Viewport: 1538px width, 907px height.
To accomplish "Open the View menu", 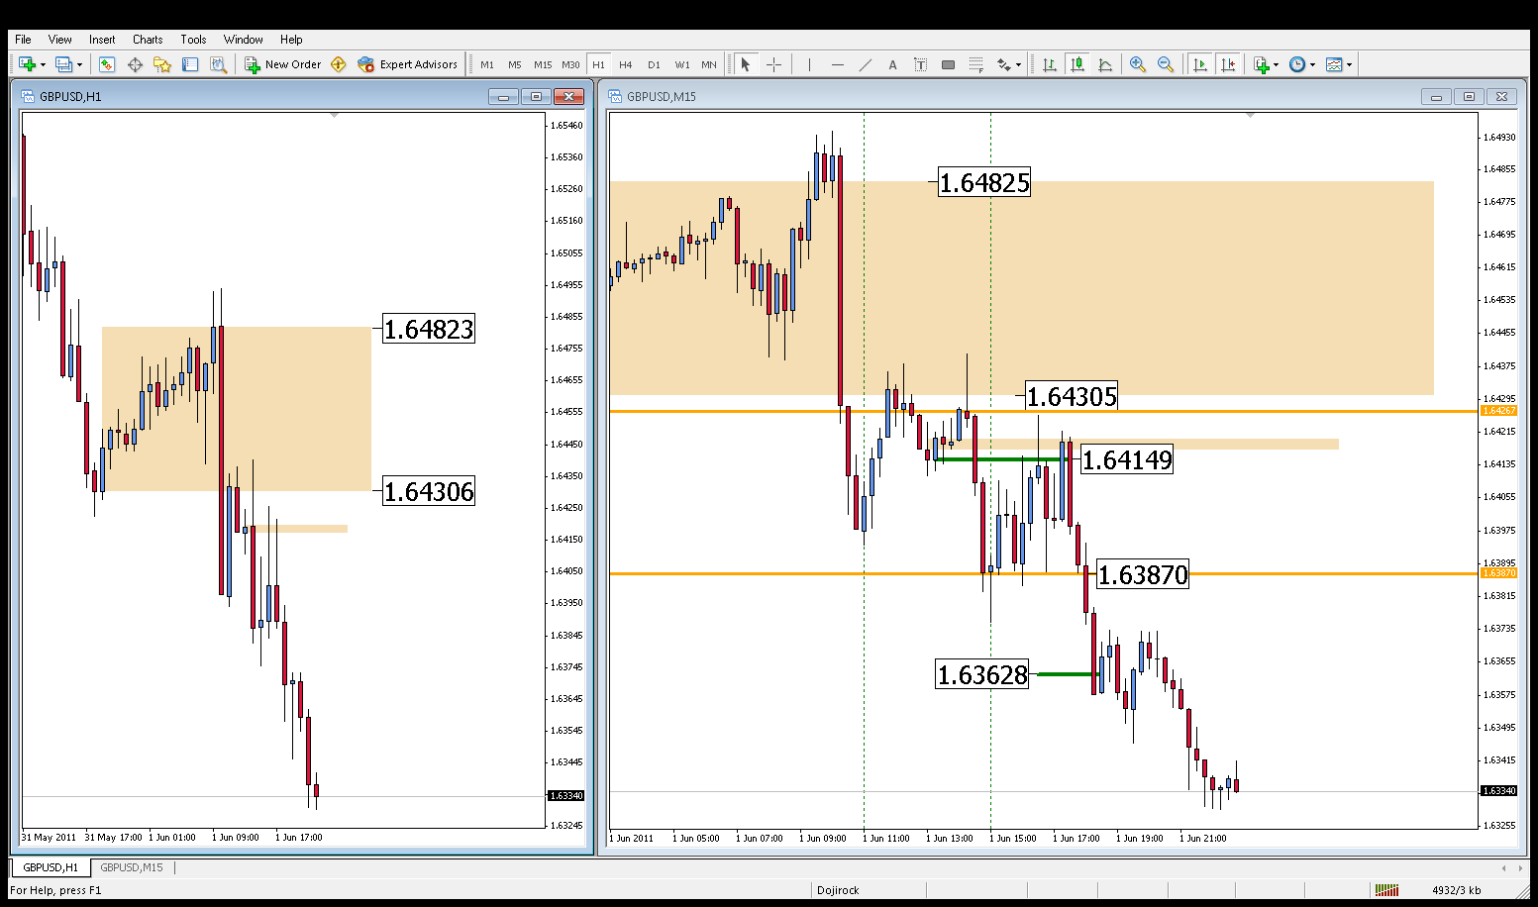I will pos(59,40).
